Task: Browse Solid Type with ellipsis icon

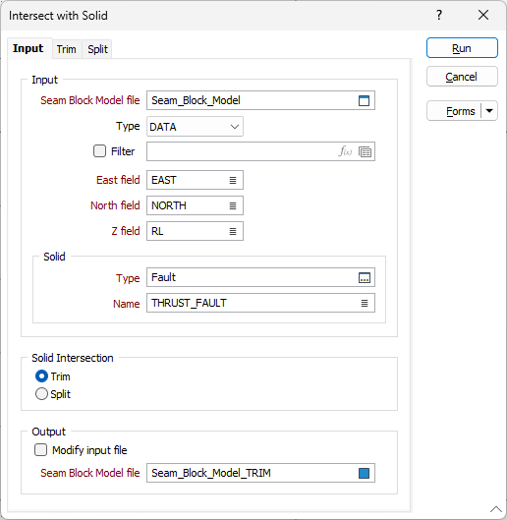Action: coord(365,277)
